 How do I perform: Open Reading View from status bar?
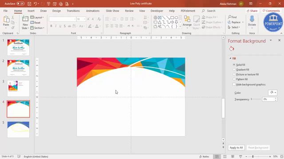pos(233,156)
